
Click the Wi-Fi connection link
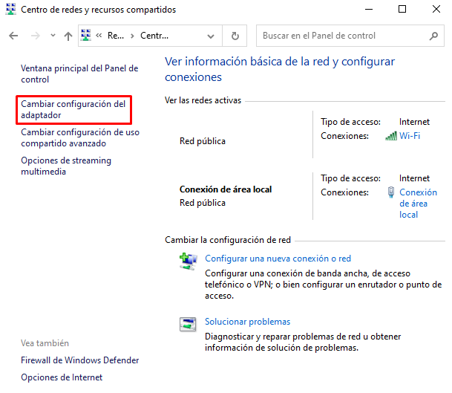tap(410, 136)
